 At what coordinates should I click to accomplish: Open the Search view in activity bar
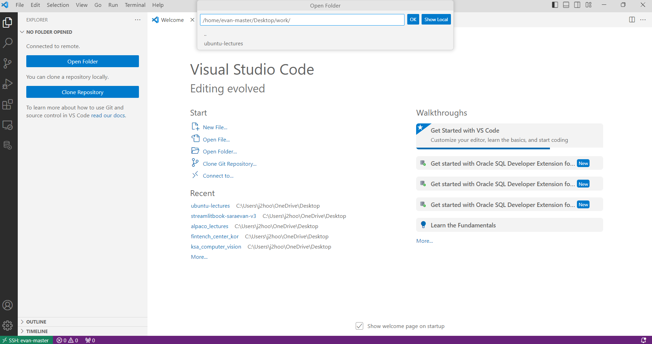point(8,43)
